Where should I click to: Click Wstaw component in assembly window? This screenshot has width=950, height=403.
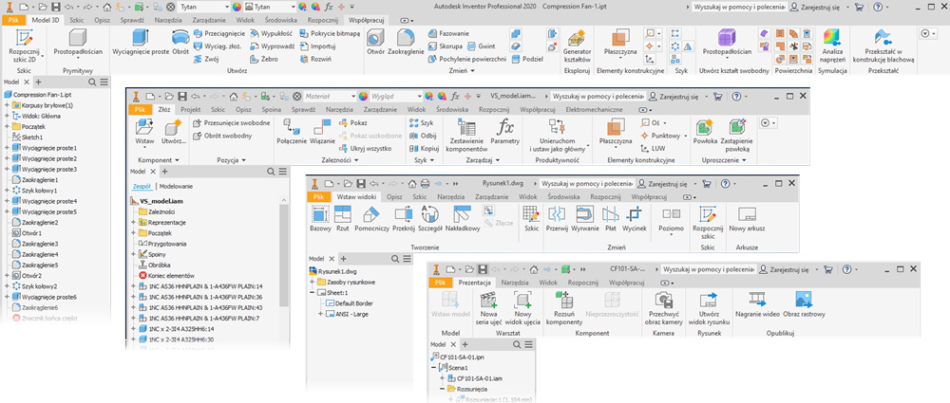(143, 133)
